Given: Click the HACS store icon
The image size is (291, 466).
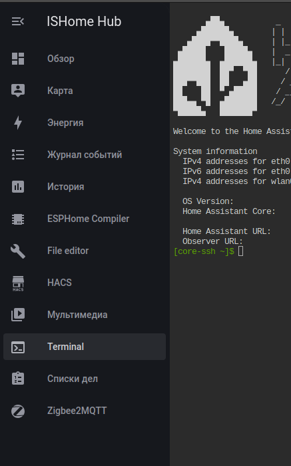Looking at the screenshot, I should pos(18,283).
